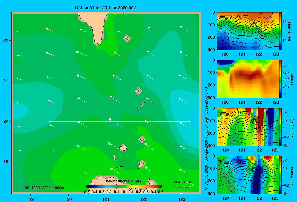This screenshot has height=202, width=297.
Task: Click the small island east of Taiwan near 22N
Action: pos(127,38)
